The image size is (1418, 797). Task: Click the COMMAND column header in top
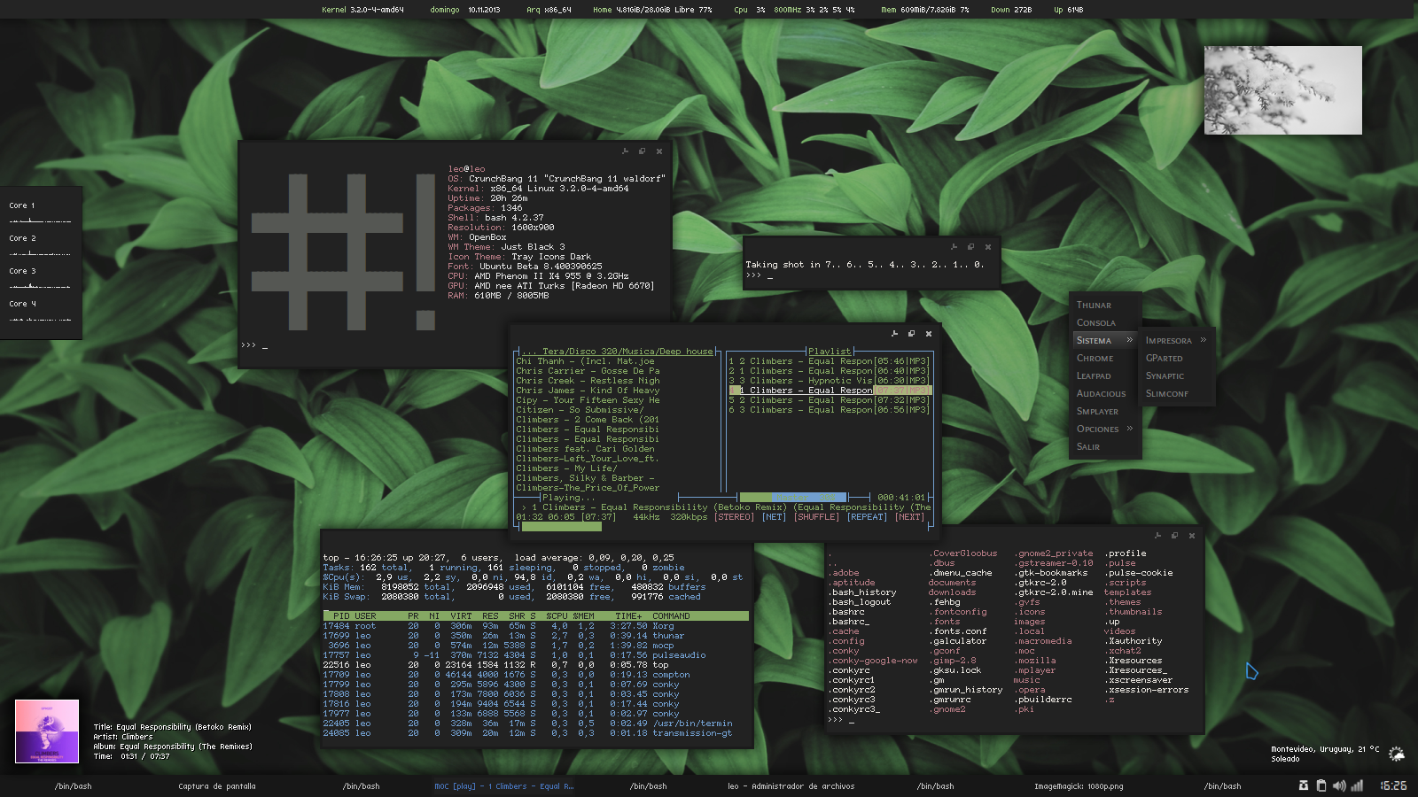coord(671,616)
